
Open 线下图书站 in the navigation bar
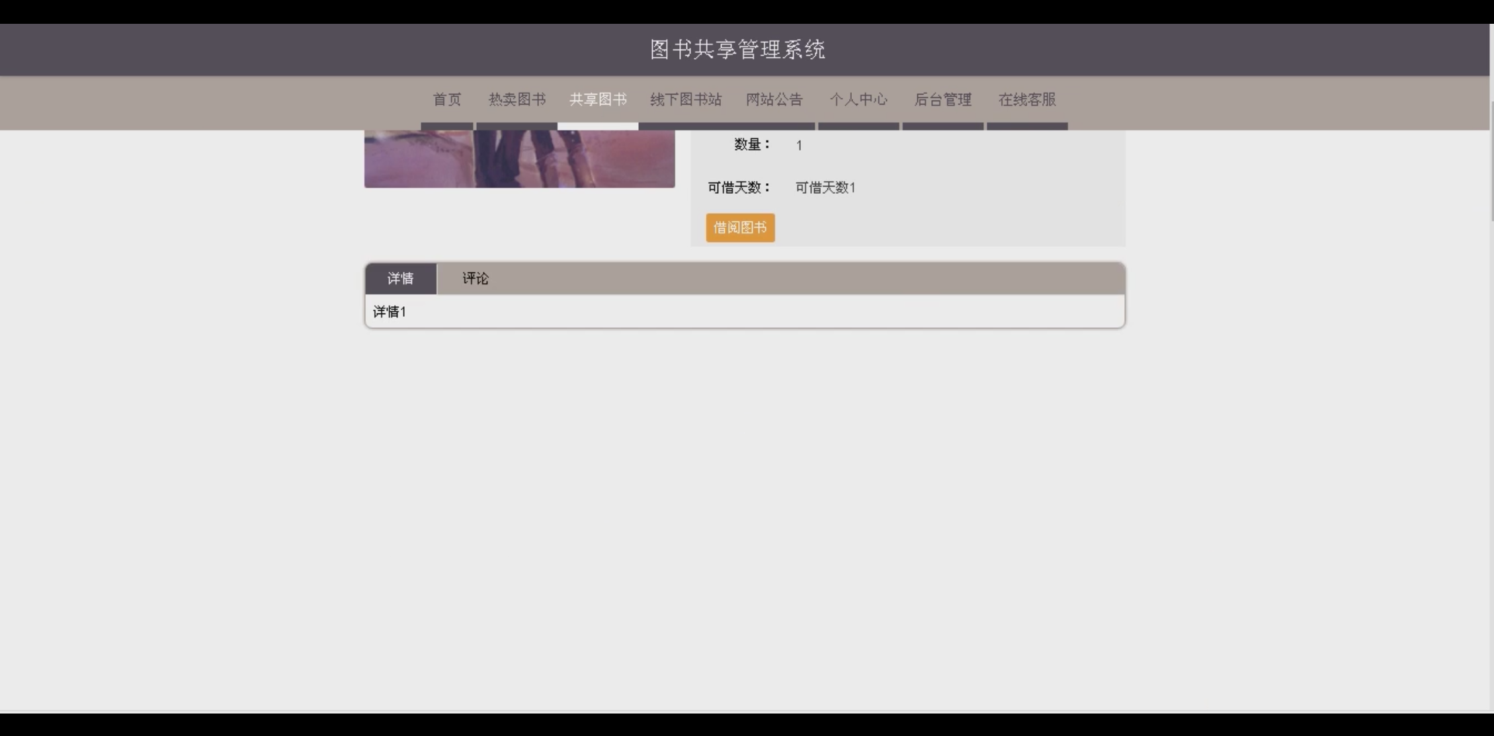pyautogui.click(x=685, y=100)
